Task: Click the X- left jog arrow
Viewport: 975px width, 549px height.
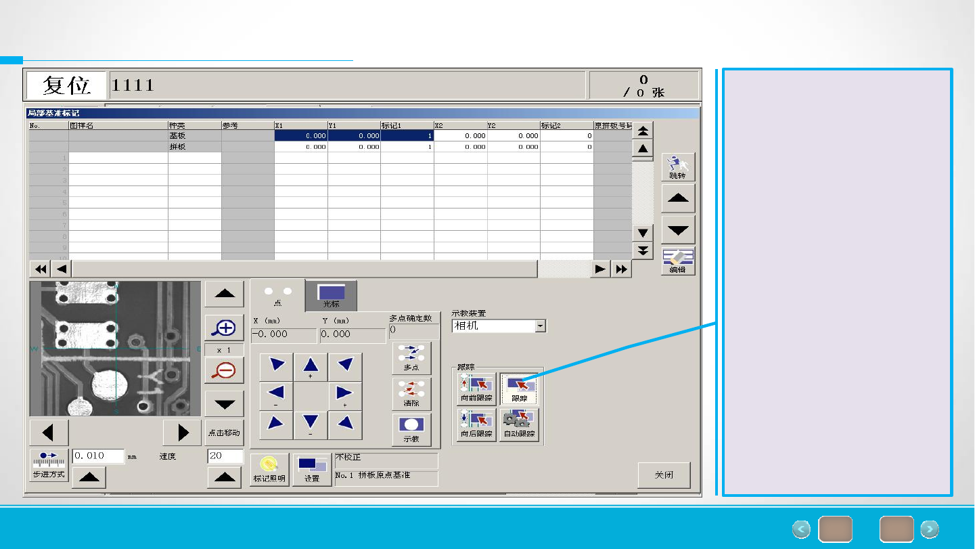Action: (276, 396)
